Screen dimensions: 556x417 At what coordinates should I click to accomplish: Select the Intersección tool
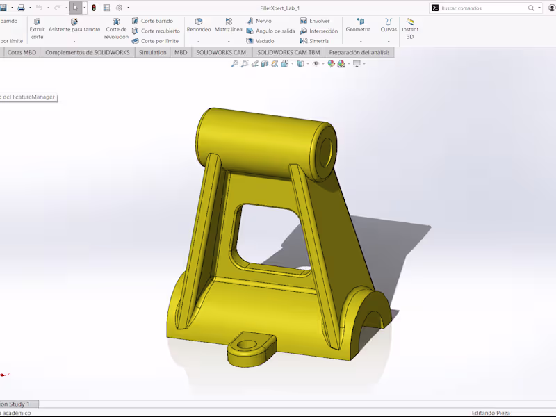[x=319, y=31]
